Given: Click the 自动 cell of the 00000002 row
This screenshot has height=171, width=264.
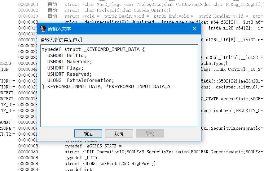Looking at the screenshot, I should [x=52, y=10].
